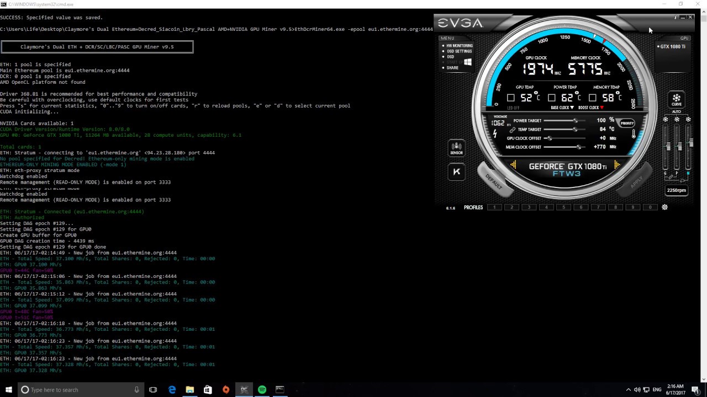The height and width of the screenshot is (397, 707).
Task: Click the thermometer icon beside Priority
Action: 634,134
